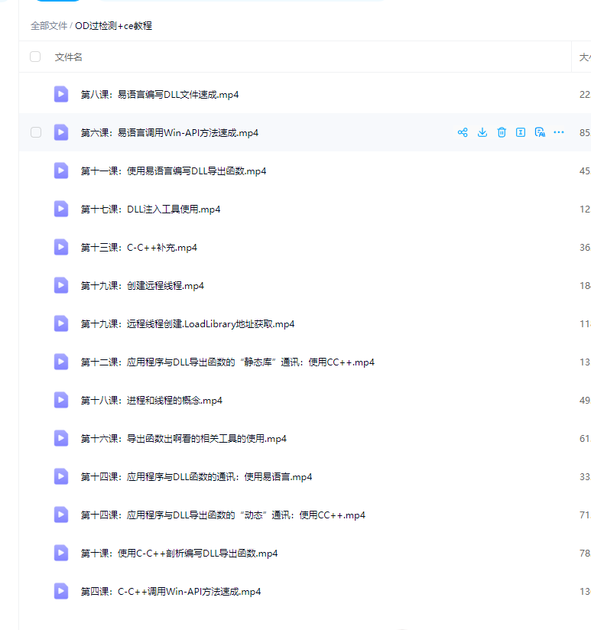Click video icon of 第四课 file
Image resolution: width=591 pixels, height=630 pixels.
click(61, 591)
